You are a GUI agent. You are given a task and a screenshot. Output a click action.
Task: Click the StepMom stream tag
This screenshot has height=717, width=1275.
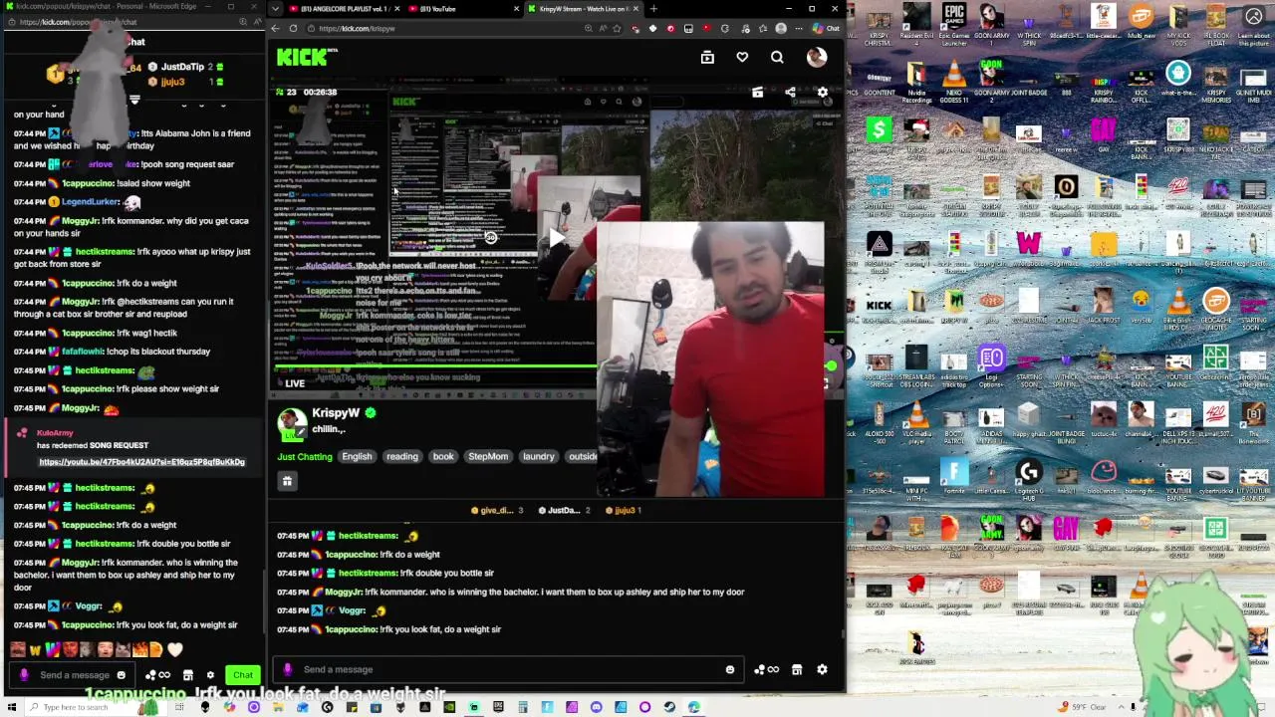point(488,457)
